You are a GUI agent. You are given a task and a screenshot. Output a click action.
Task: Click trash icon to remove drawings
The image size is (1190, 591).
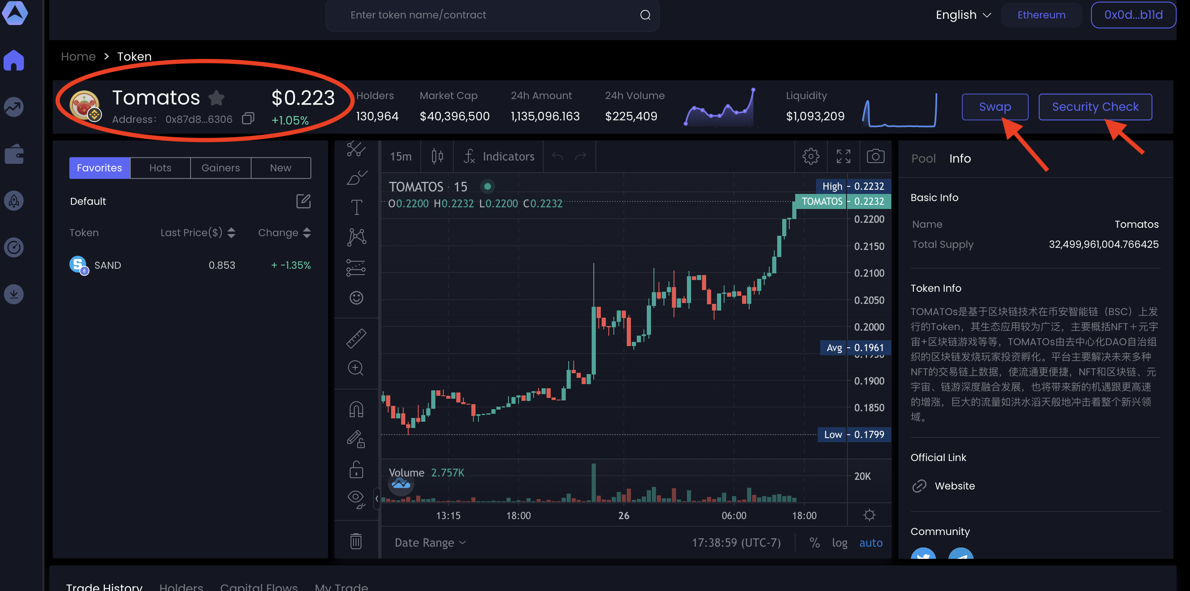[356, 540]
